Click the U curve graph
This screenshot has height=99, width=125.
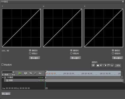coord(62,28)
